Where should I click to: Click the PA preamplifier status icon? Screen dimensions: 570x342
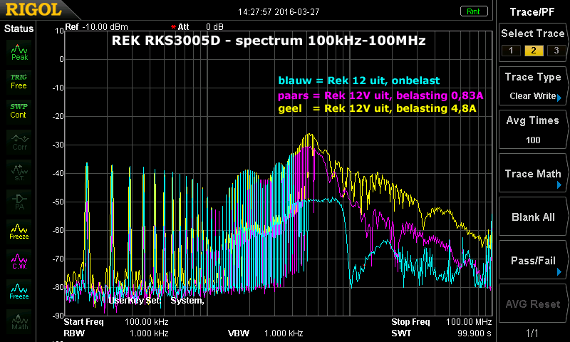[x=19, y=202]
